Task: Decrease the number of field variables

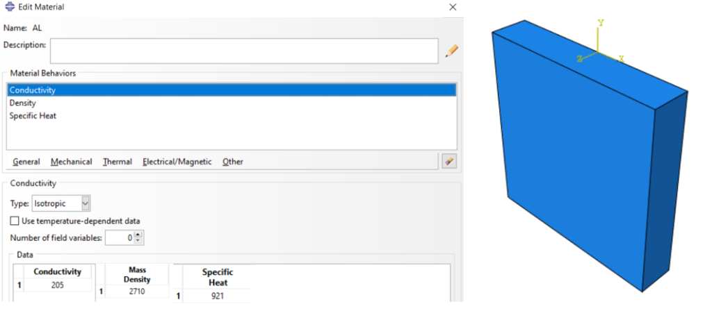Action: tap(138, 240)
